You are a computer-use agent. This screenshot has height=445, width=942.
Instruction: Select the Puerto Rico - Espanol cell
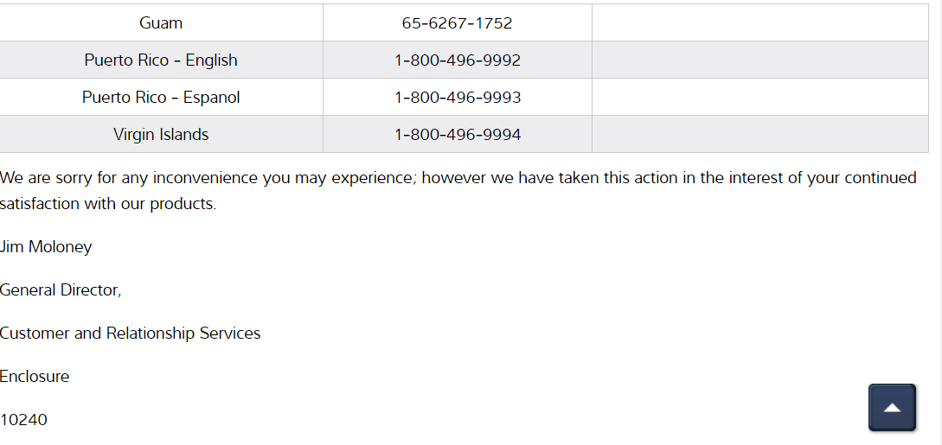(x=161, y=98)
